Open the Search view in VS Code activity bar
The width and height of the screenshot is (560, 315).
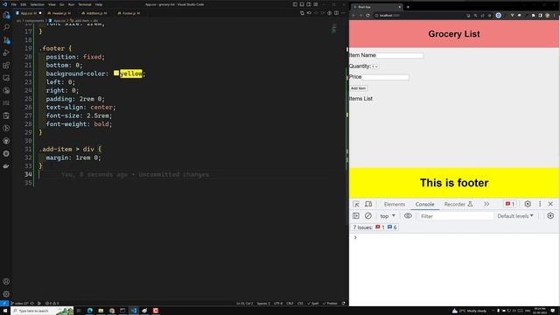point(6,27)
